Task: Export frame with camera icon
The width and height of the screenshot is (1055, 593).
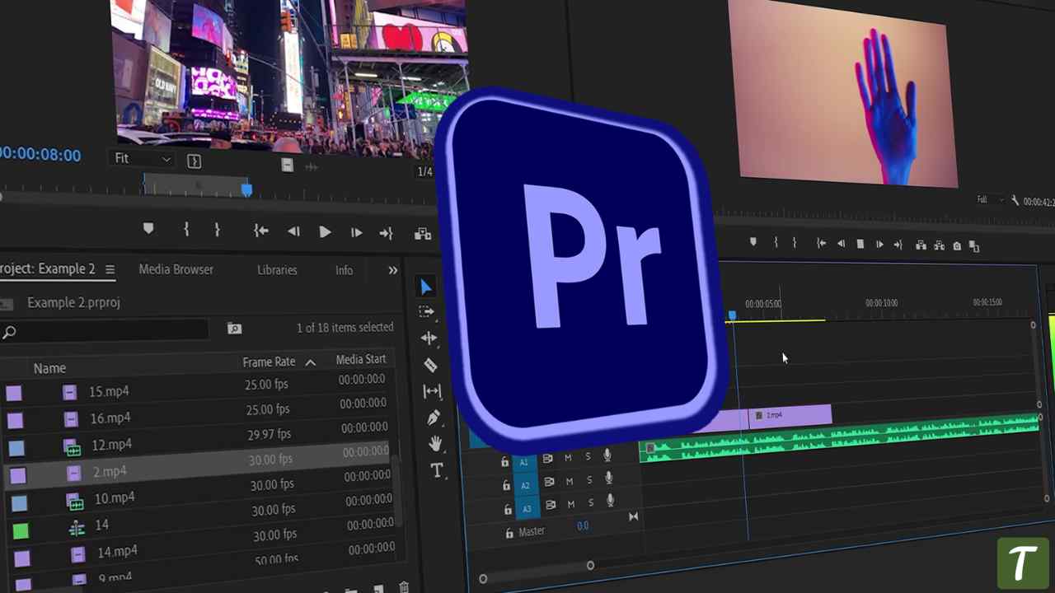Action: click(957, 246)
